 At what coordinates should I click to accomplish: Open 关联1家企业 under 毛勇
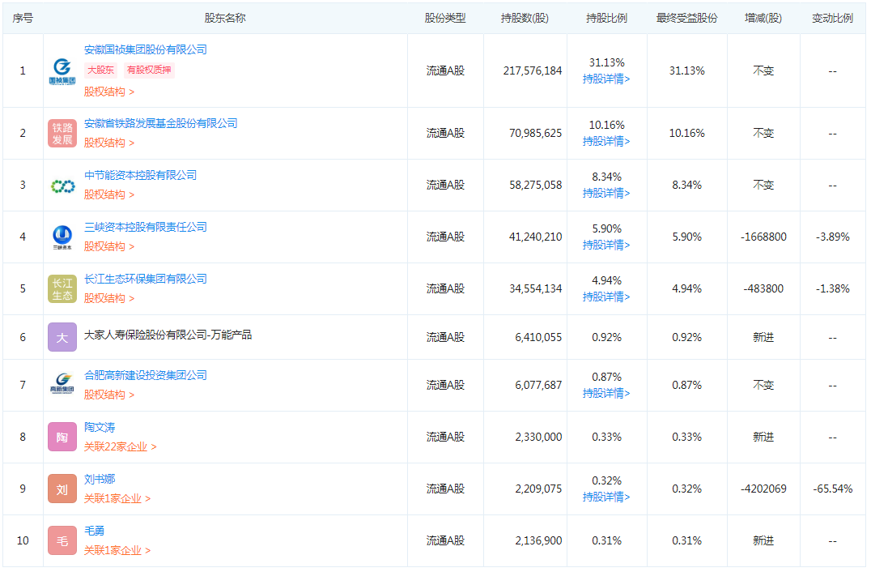117,550
